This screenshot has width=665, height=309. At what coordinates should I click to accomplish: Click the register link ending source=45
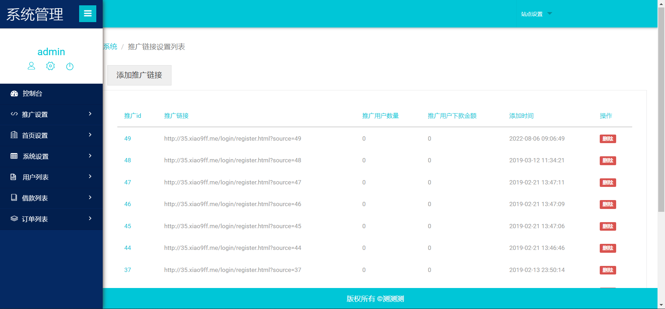(232, 226)
